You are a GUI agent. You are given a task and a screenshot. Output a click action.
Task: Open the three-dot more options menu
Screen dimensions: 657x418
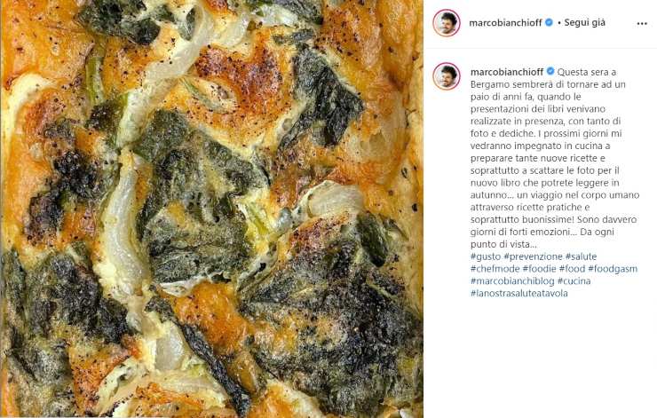(642, 24)
